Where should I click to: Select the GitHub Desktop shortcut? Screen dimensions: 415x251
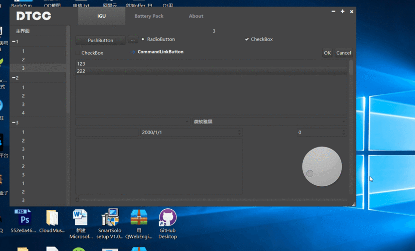167,224
